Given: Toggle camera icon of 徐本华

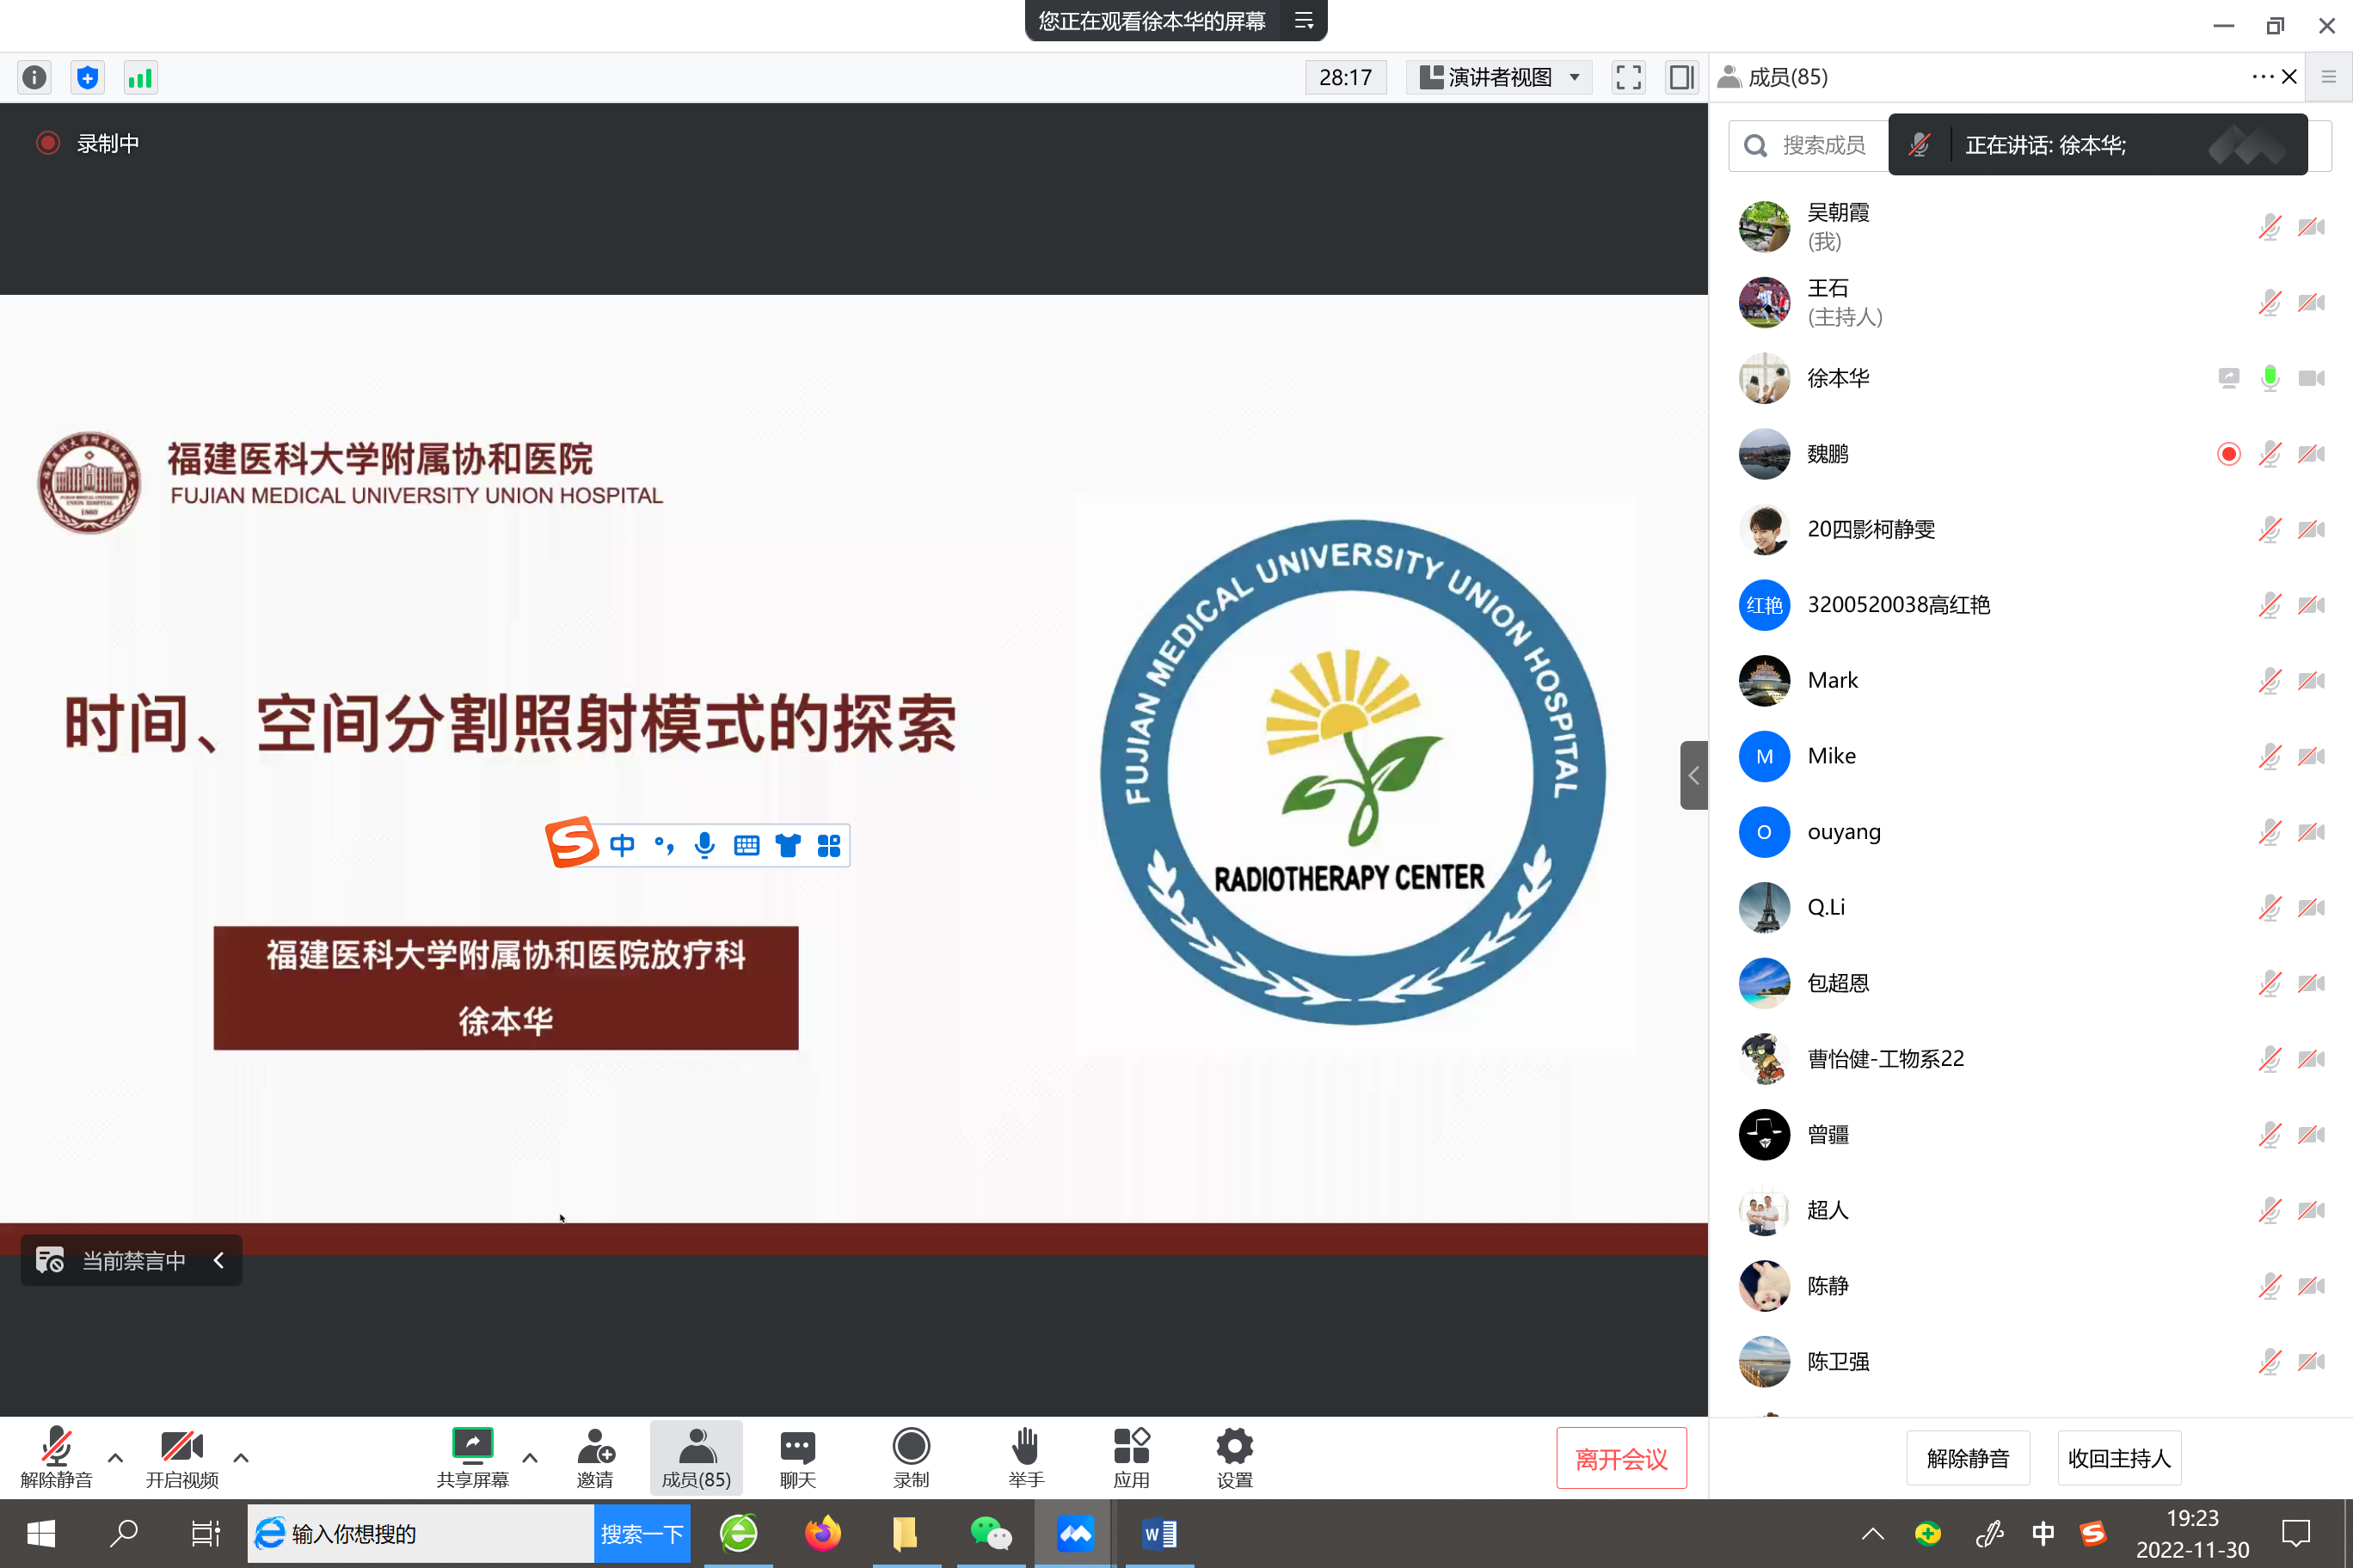Looking at the screenshot, I should (x=2311, y=378).
